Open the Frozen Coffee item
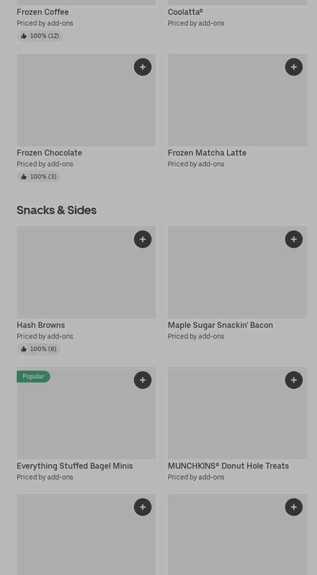 click(43, 12)
